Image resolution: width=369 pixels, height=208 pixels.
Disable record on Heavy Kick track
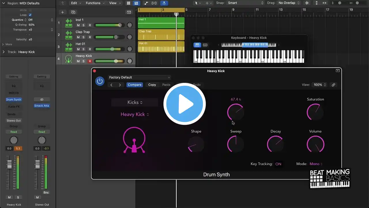pyautogui.click(x=90, y=61)
